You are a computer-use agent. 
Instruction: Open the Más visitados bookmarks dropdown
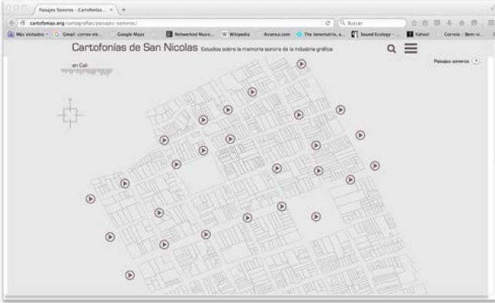coord(28,35)
